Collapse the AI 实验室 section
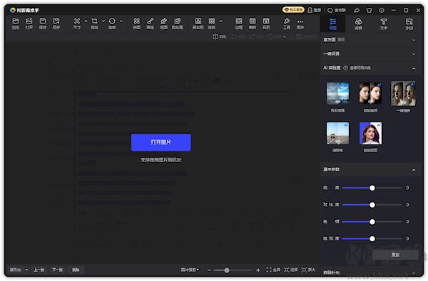Image resolution: width=428 pixels, height=281 pixels. (414, 68)
